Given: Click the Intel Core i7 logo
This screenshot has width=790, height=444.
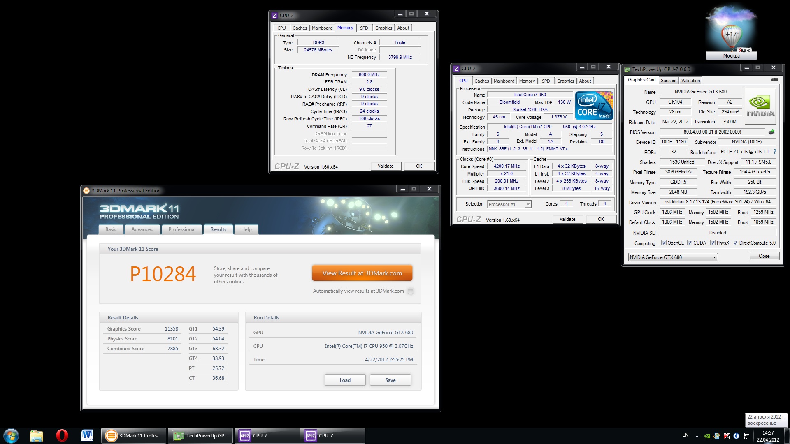Looking at the screenshot, I should point(594,106).
